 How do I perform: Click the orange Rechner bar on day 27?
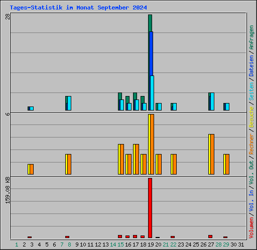click(212, 154)
